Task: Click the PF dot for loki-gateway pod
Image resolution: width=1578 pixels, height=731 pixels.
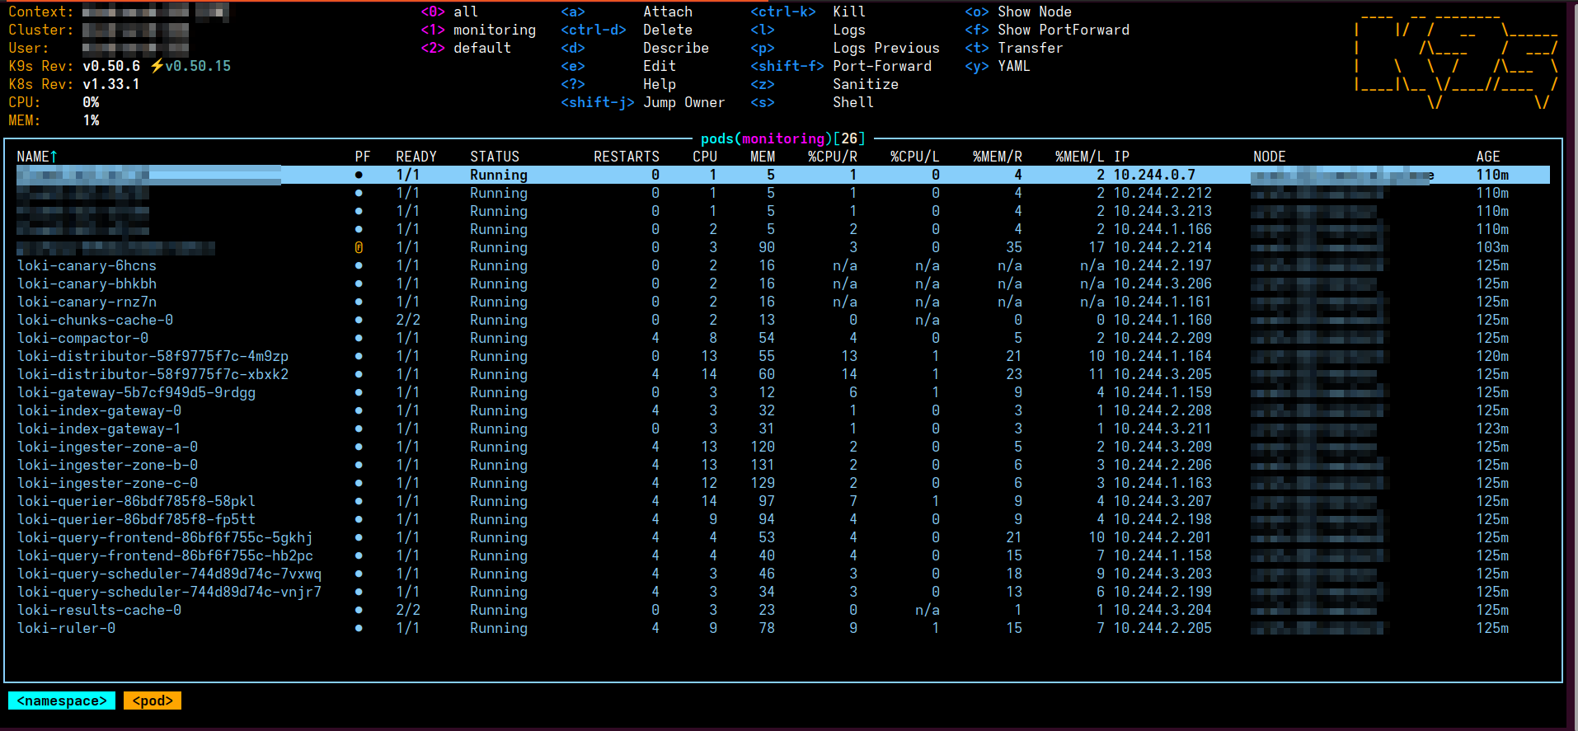Action: pyautogui.click(x=359, y=392)
